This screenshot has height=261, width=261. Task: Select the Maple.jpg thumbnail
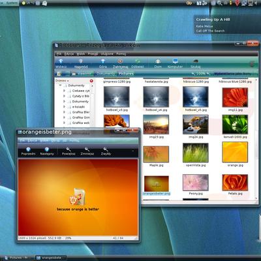(x=156, y=154)
